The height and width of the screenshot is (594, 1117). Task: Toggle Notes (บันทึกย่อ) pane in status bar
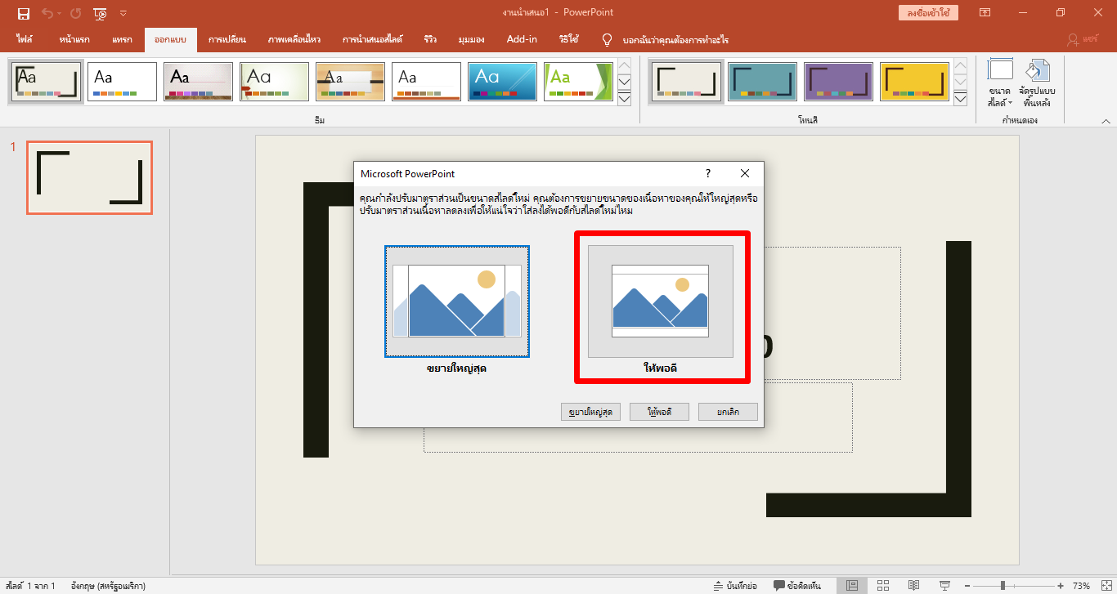tap(733, 586)
